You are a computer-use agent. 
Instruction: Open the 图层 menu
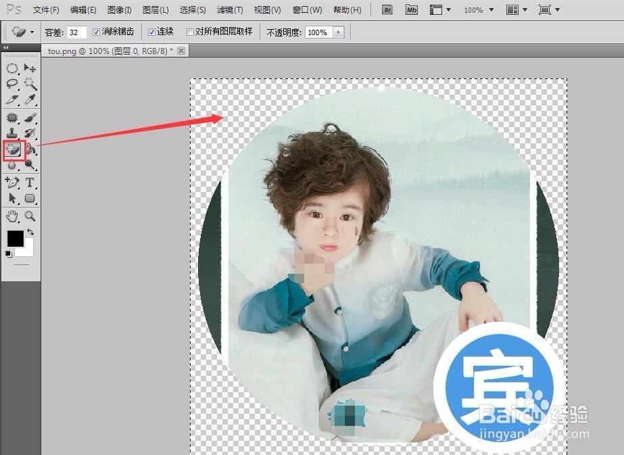[154, 9]
